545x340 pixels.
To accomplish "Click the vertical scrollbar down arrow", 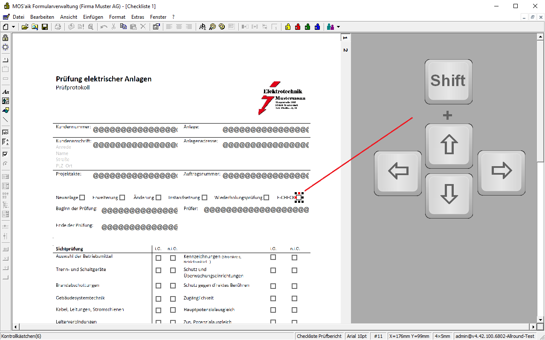I will (x=540, y=319).
